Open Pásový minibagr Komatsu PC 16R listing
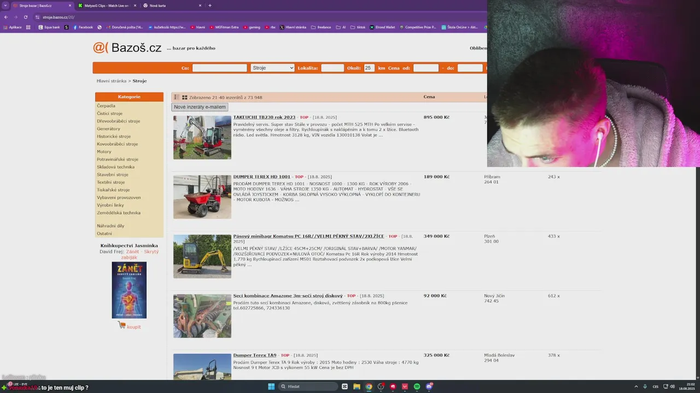This screenshot has width=700, height=393. (x=308, y=236)
